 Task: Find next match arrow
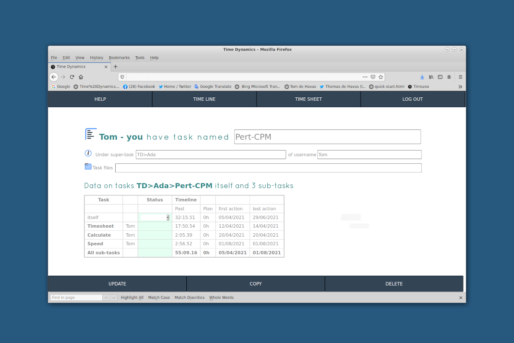[114, 298]
